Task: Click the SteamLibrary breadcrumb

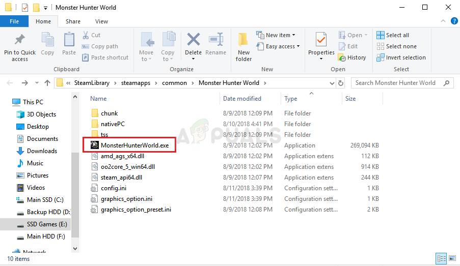Action: click(92, 83)
